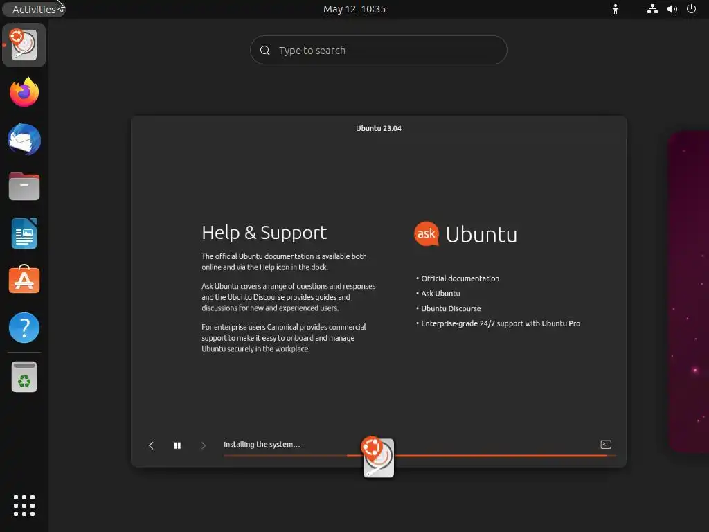Click the installation progress bar

pos(419,456)
